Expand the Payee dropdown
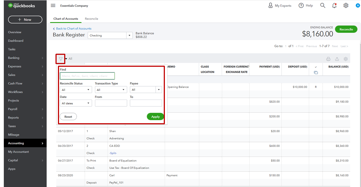Viewport: 361px width, 187px height. (x=159, y=90)
